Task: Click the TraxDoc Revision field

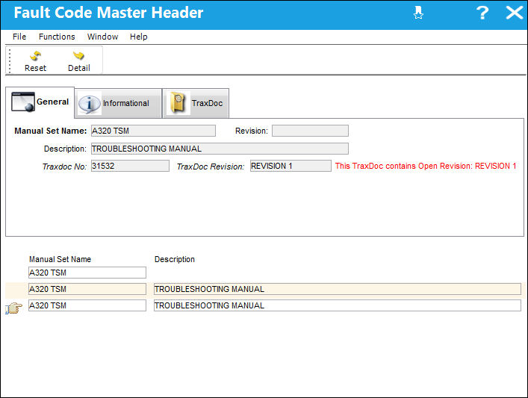Action: [291, 166]
